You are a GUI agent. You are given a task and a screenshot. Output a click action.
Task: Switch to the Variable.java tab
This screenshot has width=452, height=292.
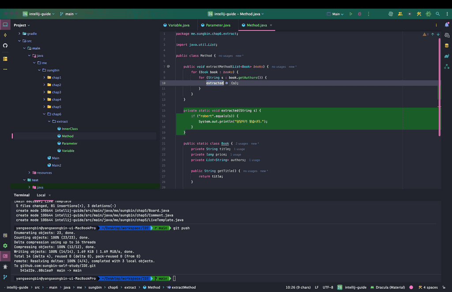(178, 25)
